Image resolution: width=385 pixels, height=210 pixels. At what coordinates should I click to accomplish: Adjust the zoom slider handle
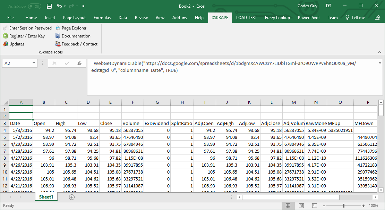(x=344, y=205)
